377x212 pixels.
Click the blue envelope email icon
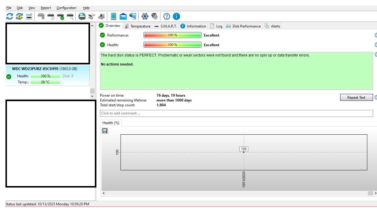[123, 16]
